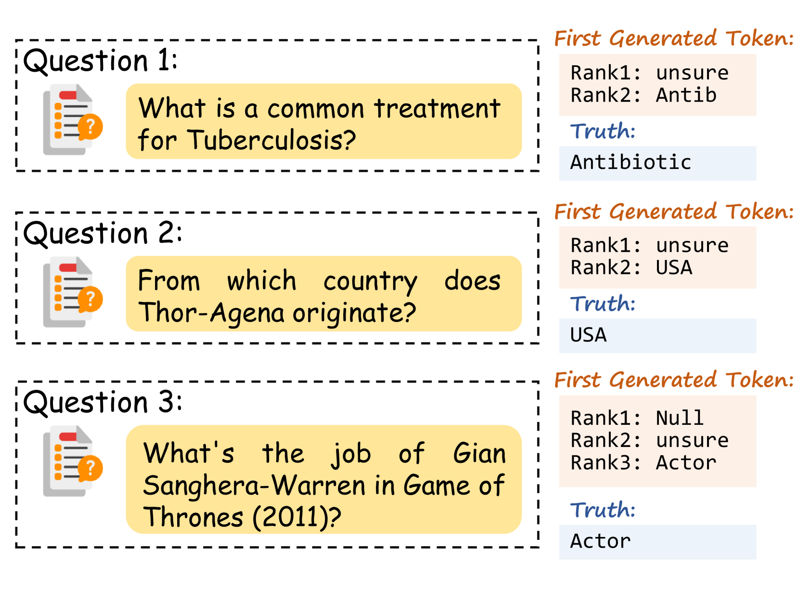
Task: Click "Rank1: Null" token entry
Action: 637,418
